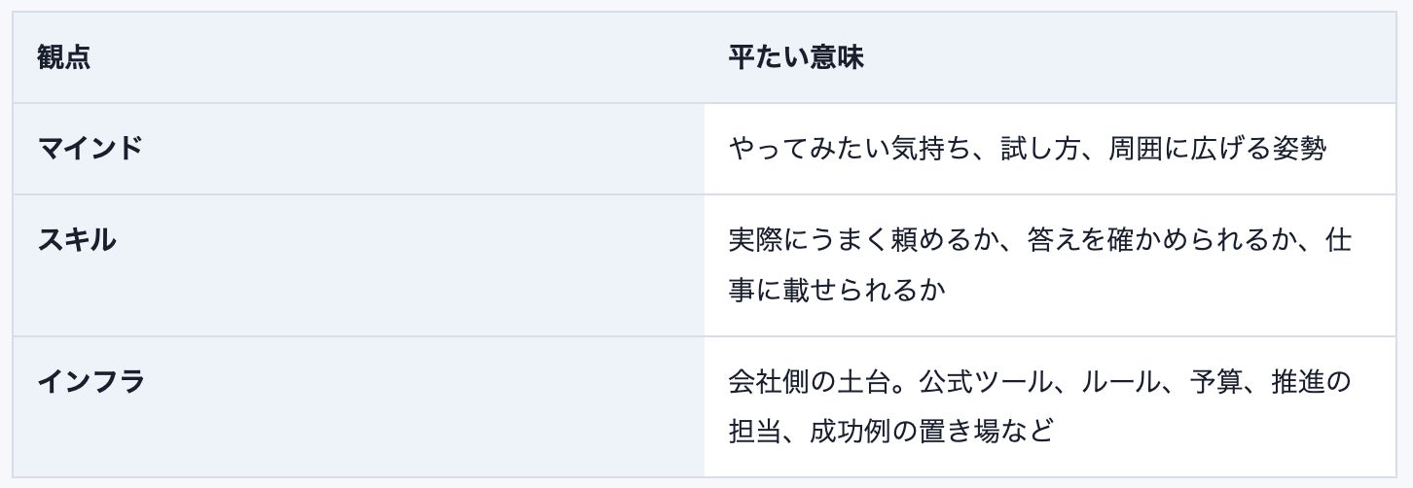Click the 仕 character ending スキル first line
1413x488 pixels.
(1339, 240)
